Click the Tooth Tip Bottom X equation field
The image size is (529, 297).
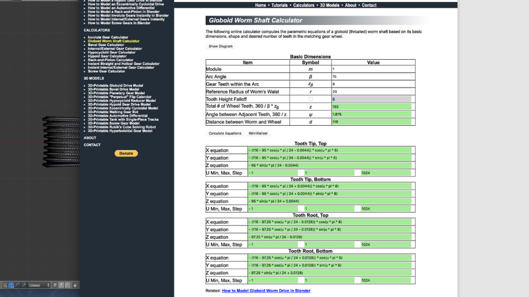click(329, 186)
